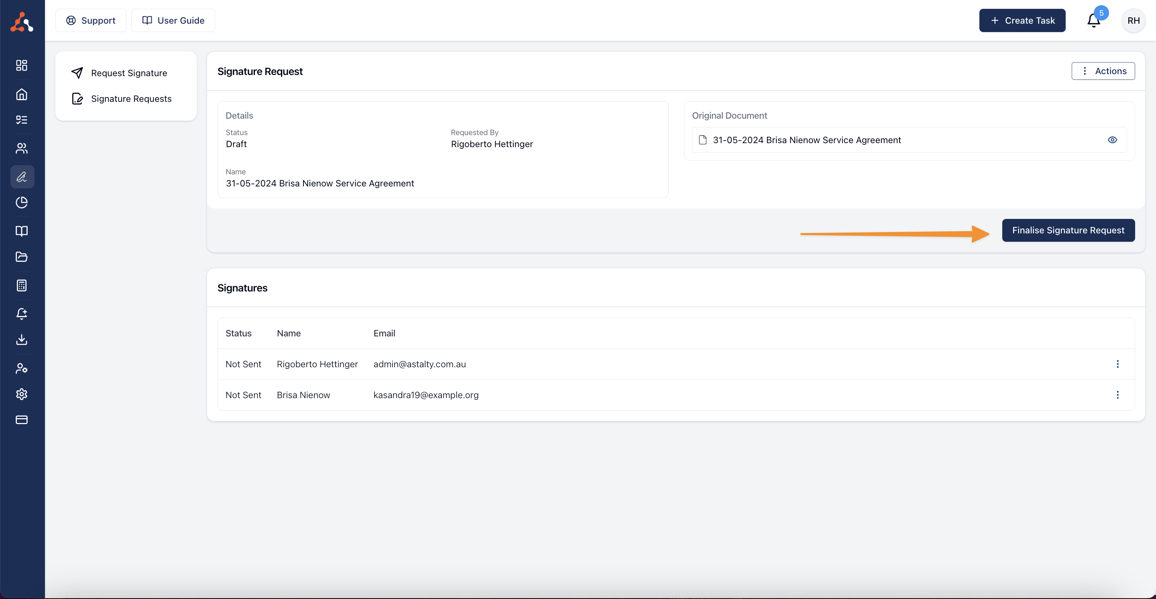Screen dimensions: 1156x599
Task: Click the Requested By value Rigoberto Hettinger
Action: (492, 144)
